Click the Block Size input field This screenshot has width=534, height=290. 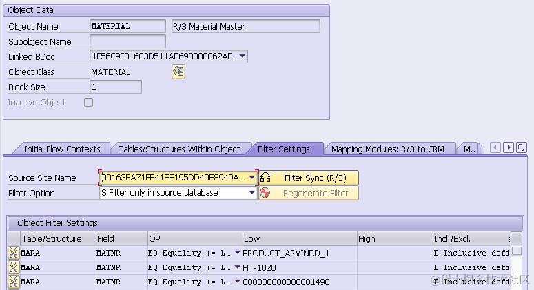click(x=116, y=87)
